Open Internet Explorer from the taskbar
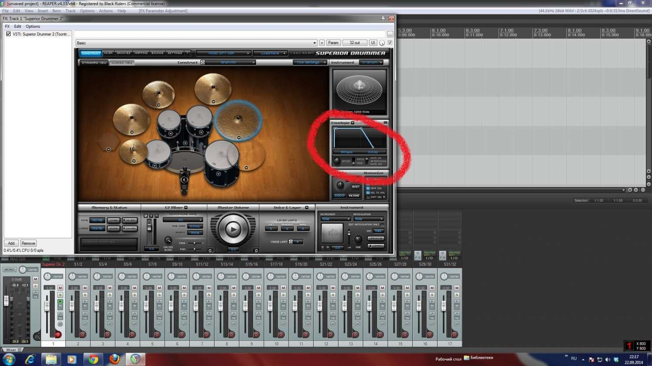The width and height of the screenshot is (652, 366). click(x=30, y=359)
